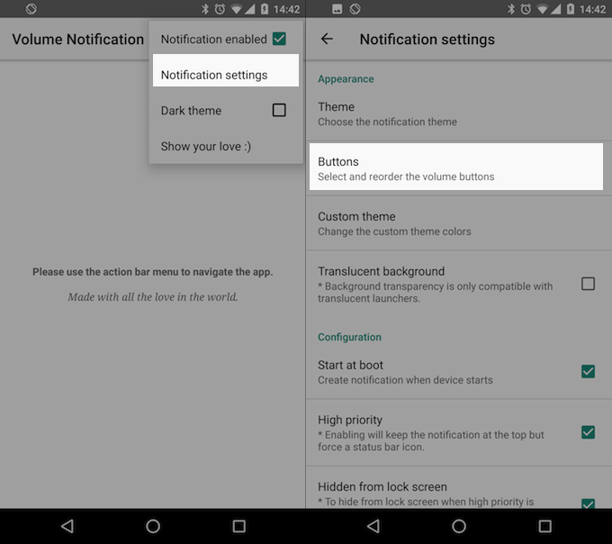Tap the Android back button on left screen
The width and height of the screenshot is (612, 544).
67,526
